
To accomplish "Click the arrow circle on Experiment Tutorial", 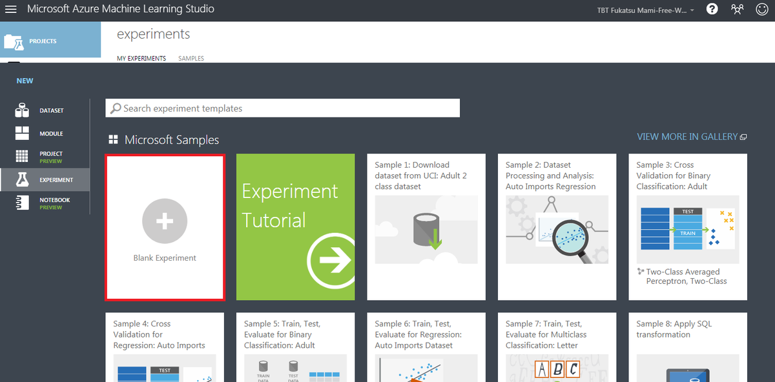I will pos(331,260).
